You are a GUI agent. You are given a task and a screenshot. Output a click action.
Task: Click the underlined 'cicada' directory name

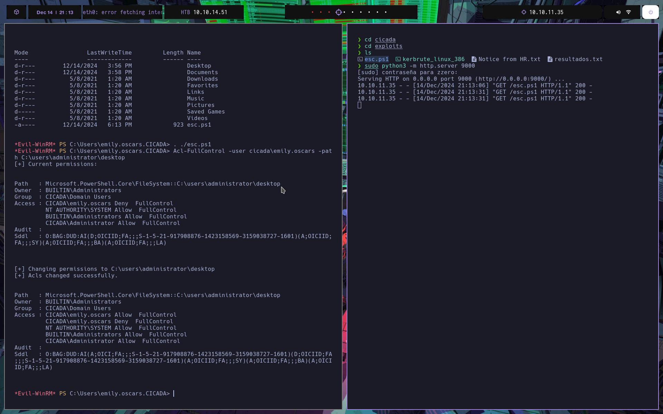(385, 40)
